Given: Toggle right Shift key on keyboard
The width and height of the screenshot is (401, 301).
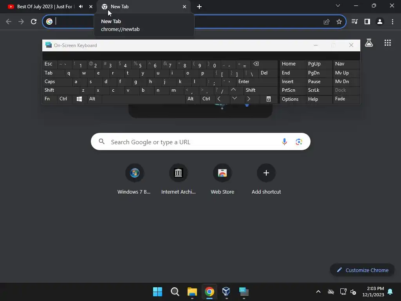Looking at the screenshot, I should pyautogui.click(x=260, y=91).
